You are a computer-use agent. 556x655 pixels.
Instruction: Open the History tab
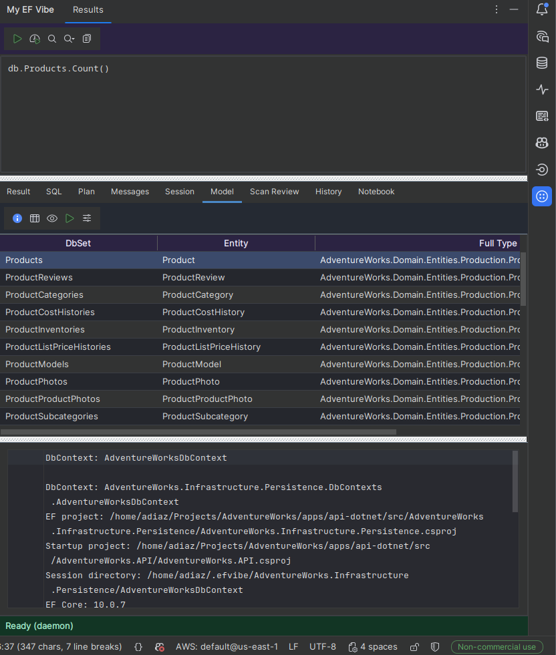pos(329,192)
